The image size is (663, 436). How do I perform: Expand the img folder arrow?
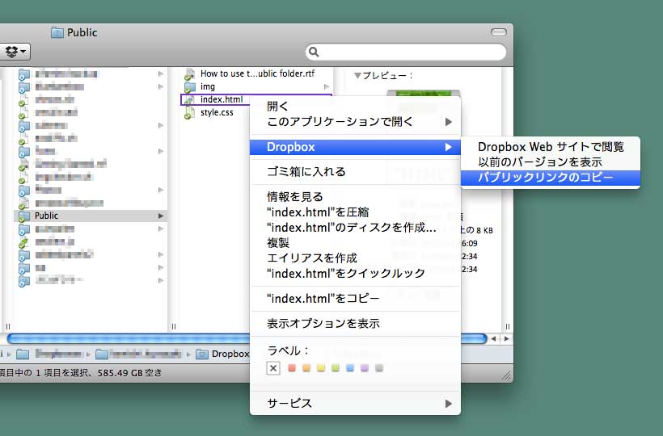327,86
